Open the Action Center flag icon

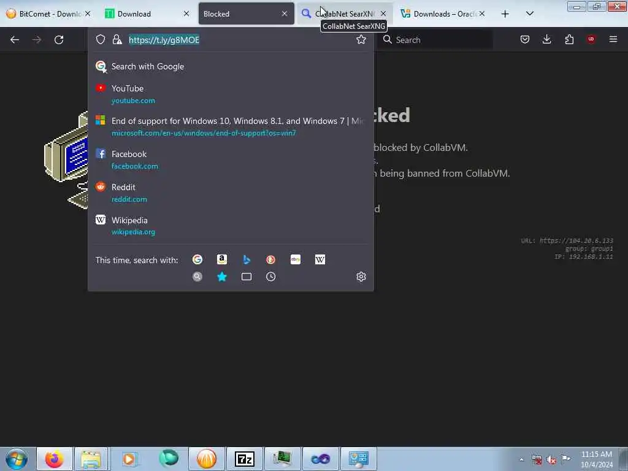[565, 459]
